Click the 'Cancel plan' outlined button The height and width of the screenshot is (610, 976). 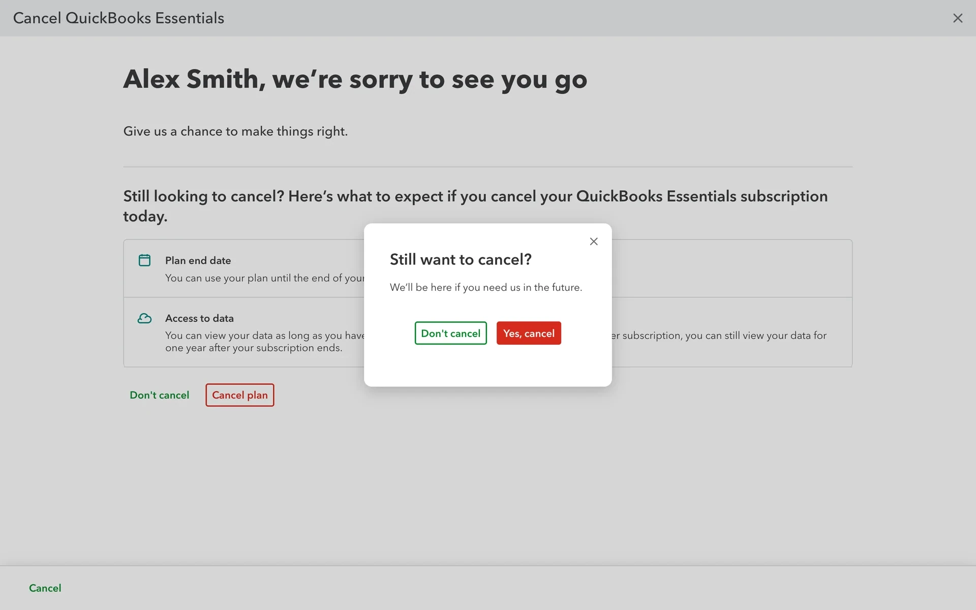pos(240,395)
